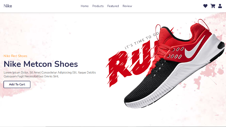Click the Lorem Ipsum description paragraph
The height and width of the screenshot is (127, 226).
50,74
